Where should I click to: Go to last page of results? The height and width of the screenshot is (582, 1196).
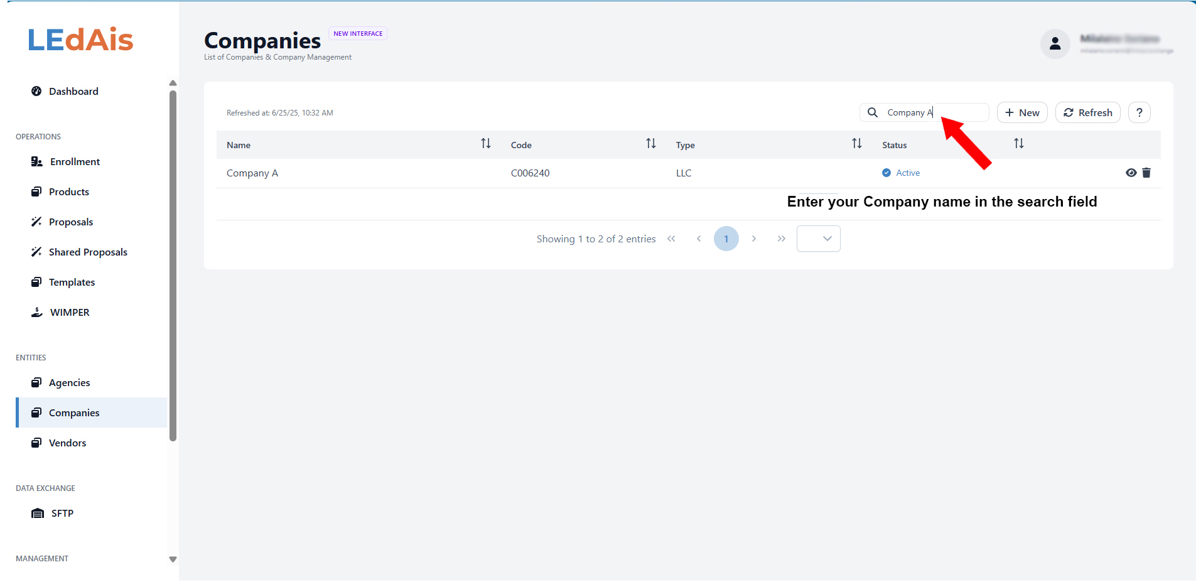[x=782, y=239]
